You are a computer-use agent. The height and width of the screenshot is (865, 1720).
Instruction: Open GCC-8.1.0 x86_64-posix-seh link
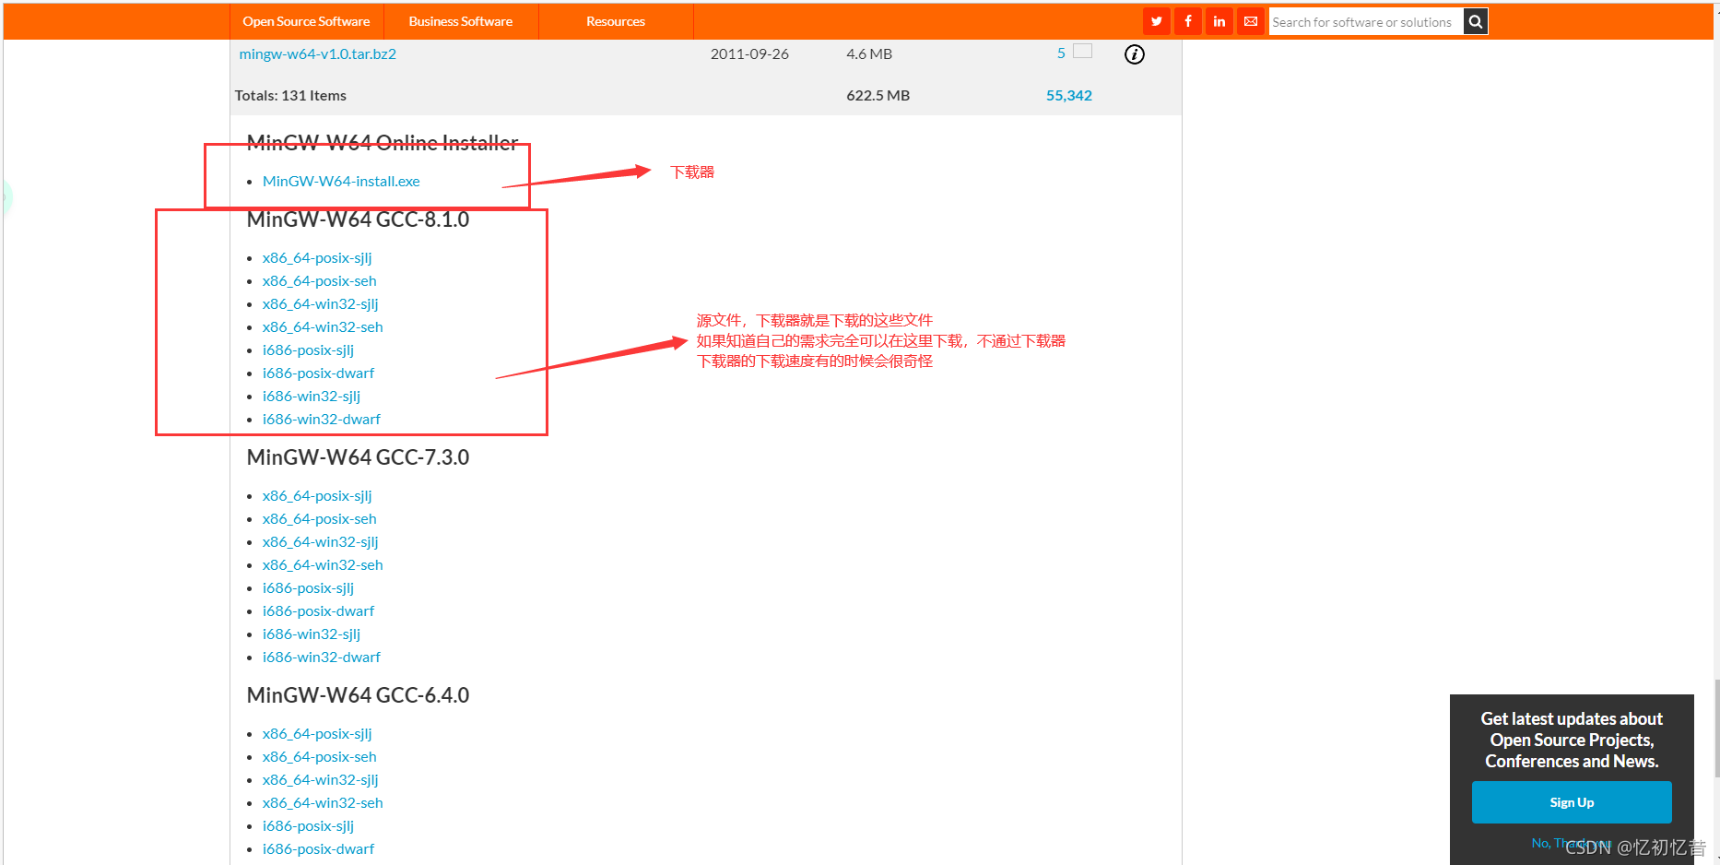319,280
